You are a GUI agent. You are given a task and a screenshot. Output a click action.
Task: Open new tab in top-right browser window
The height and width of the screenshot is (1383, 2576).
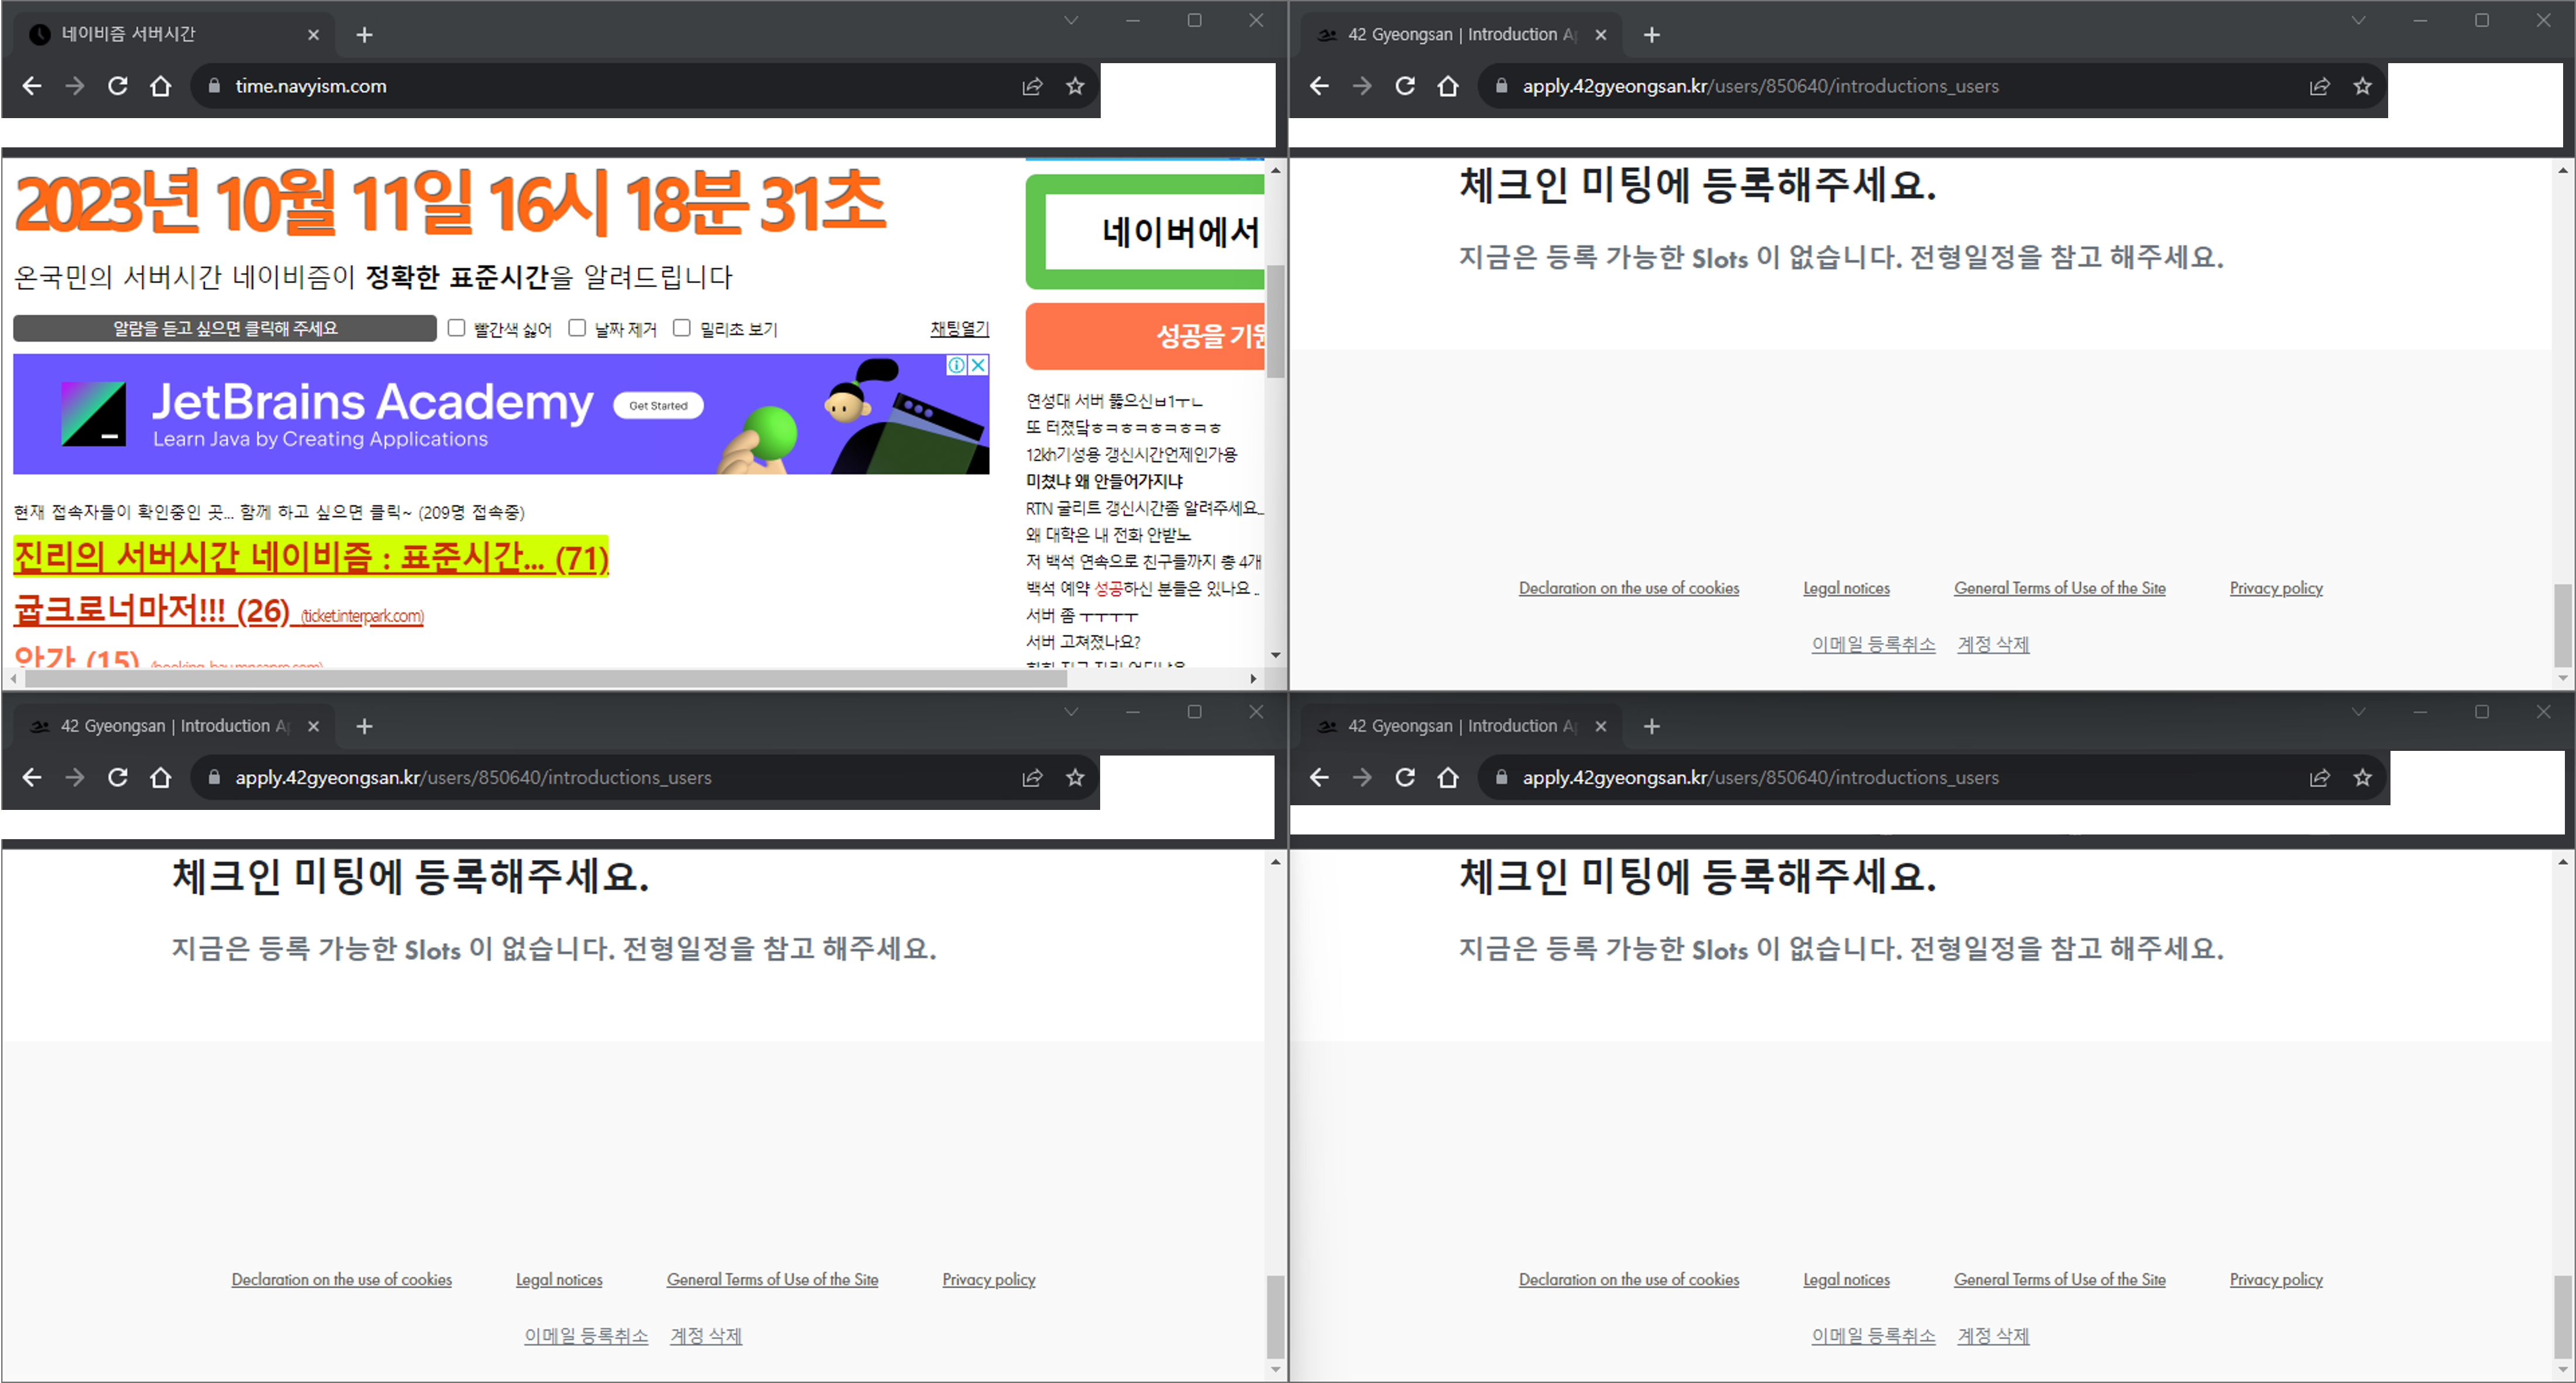pyautogui.click(x=1651, y=35)
